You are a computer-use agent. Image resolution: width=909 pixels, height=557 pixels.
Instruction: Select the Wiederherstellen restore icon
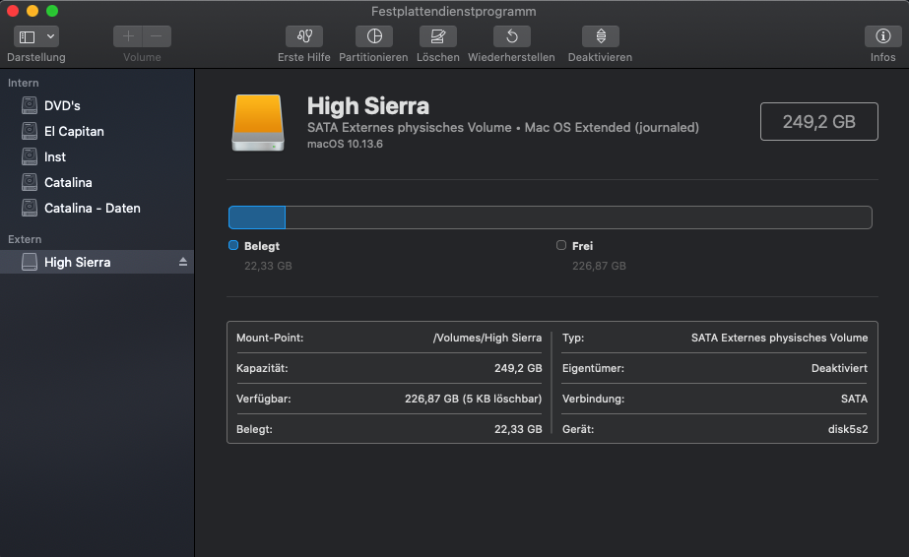pos(511,36)
